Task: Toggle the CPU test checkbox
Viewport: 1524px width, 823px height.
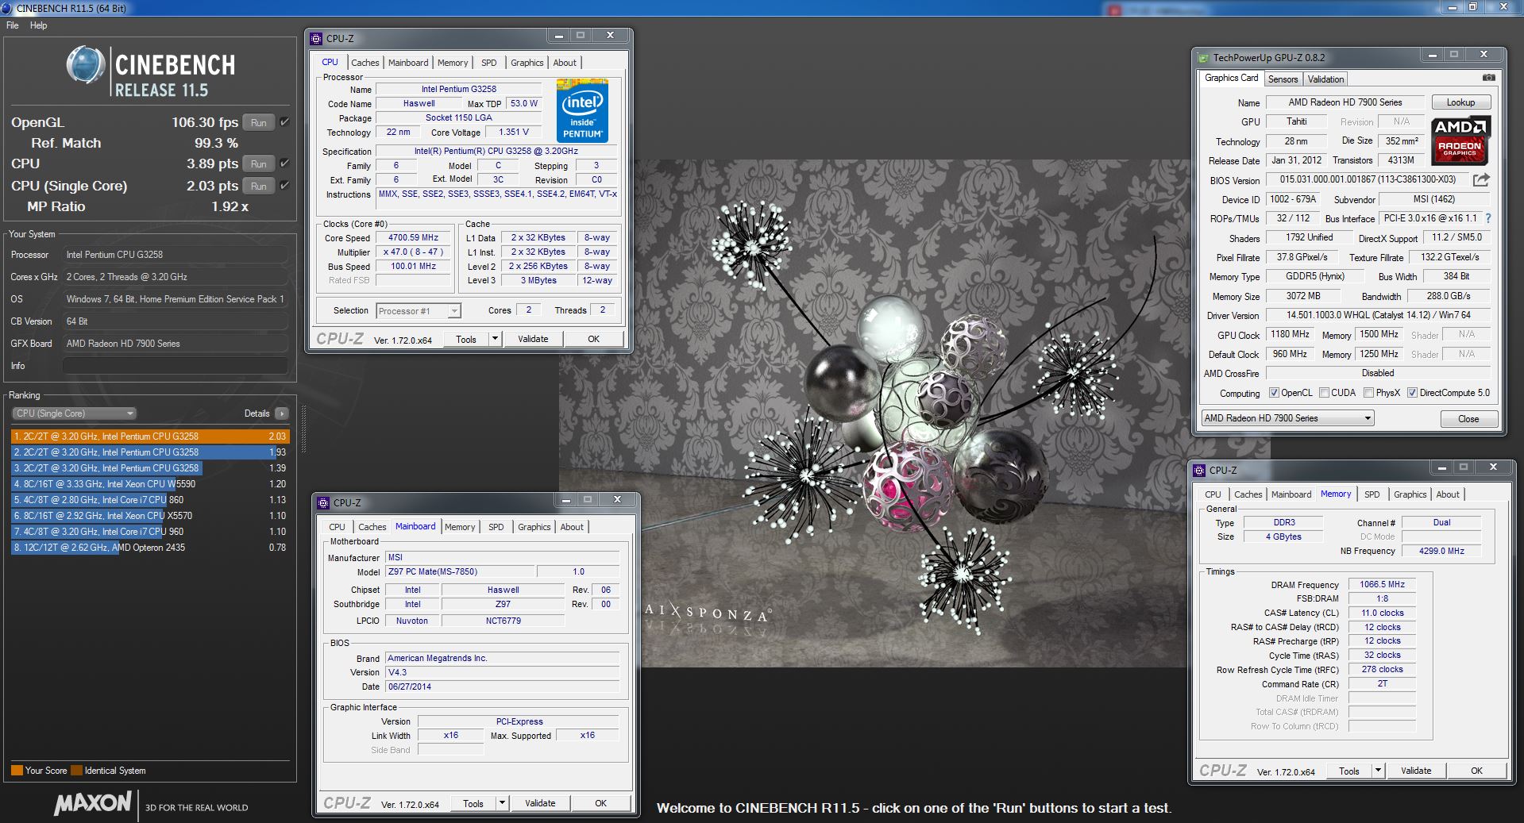Action: coord(284,163)
